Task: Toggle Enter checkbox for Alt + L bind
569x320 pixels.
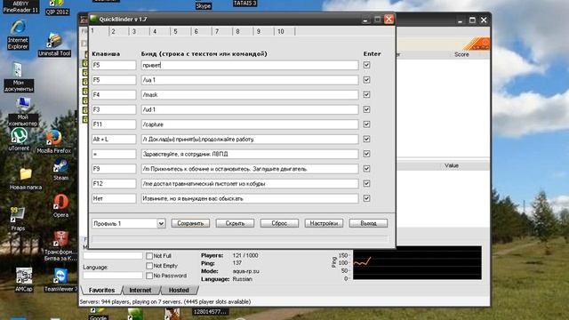Action: point(366,140)
